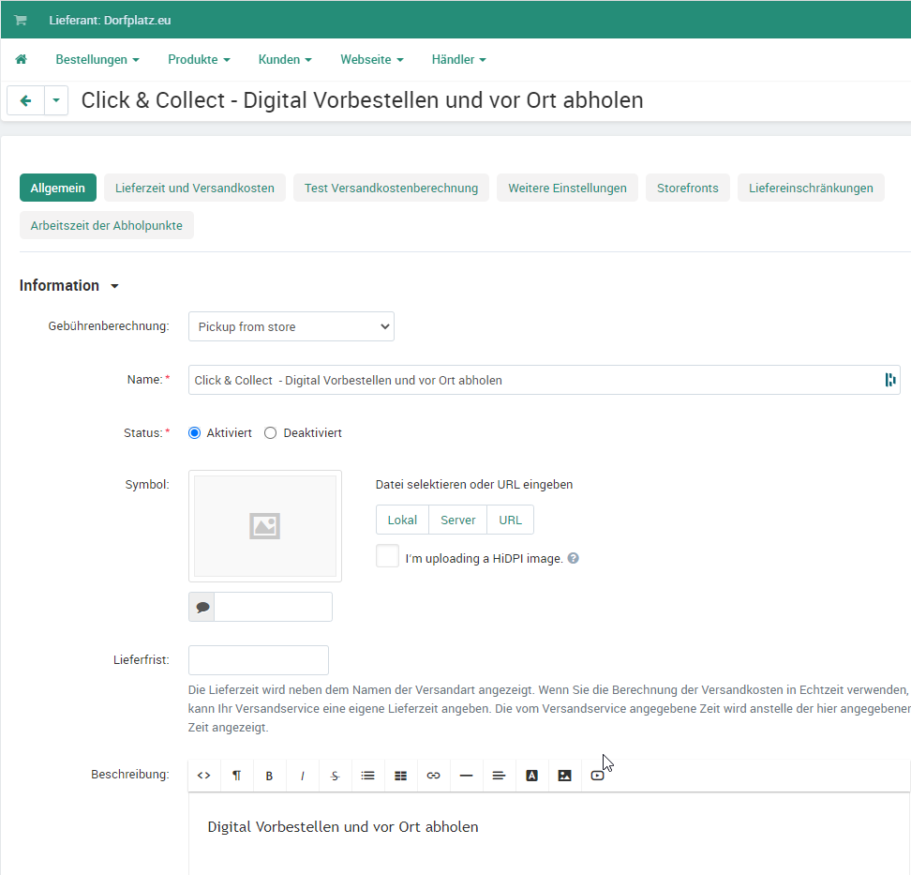Insert an image in description editor
The width and height of the screenshot is (911, 875).
pyautogui.click(x=564, y=776)
